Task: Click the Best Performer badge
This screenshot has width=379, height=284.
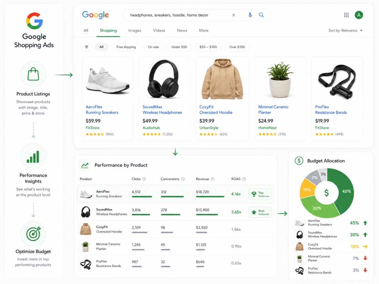Action: [260, 212]
